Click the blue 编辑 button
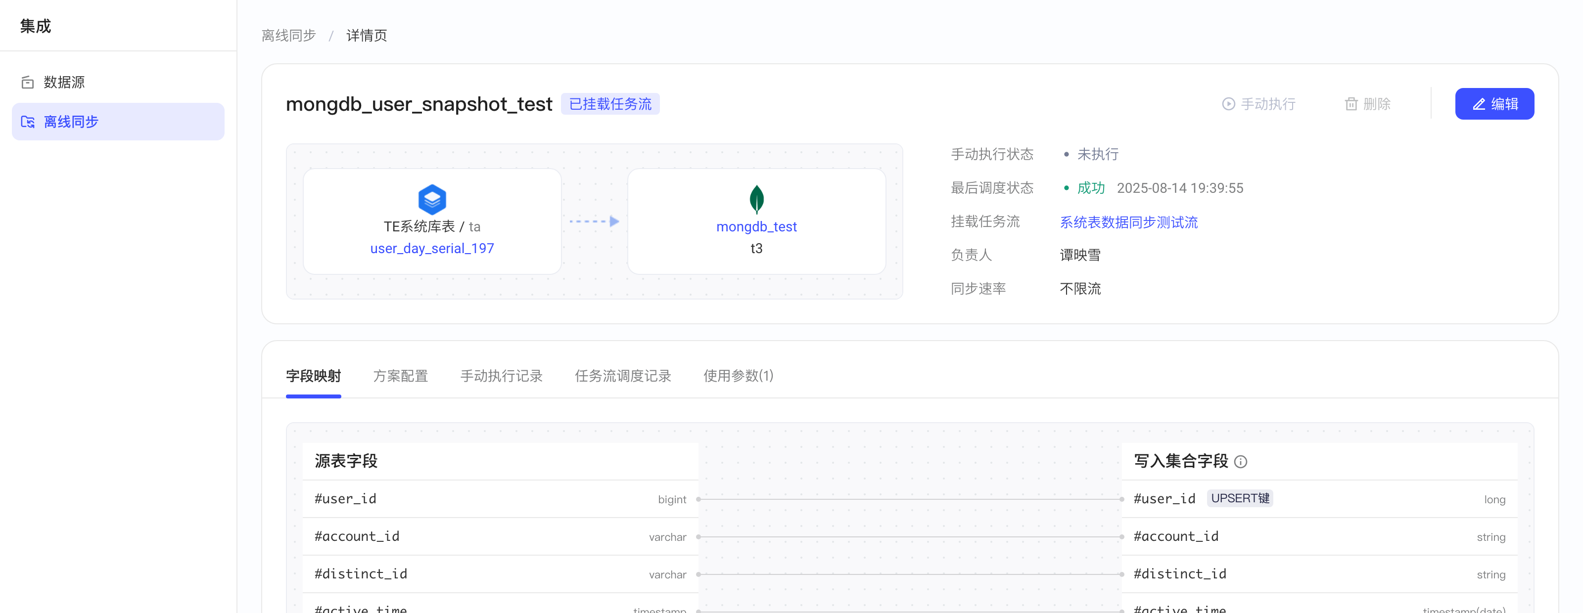The width and height of the screenshot is (1583, 613). coord(1494,104)
